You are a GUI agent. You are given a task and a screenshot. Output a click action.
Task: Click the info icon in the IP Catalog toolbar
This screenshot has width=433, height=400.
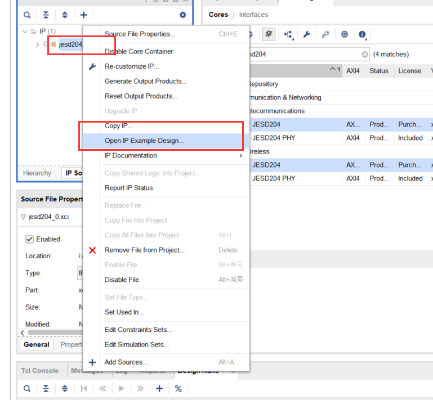(x=362, y=34)
